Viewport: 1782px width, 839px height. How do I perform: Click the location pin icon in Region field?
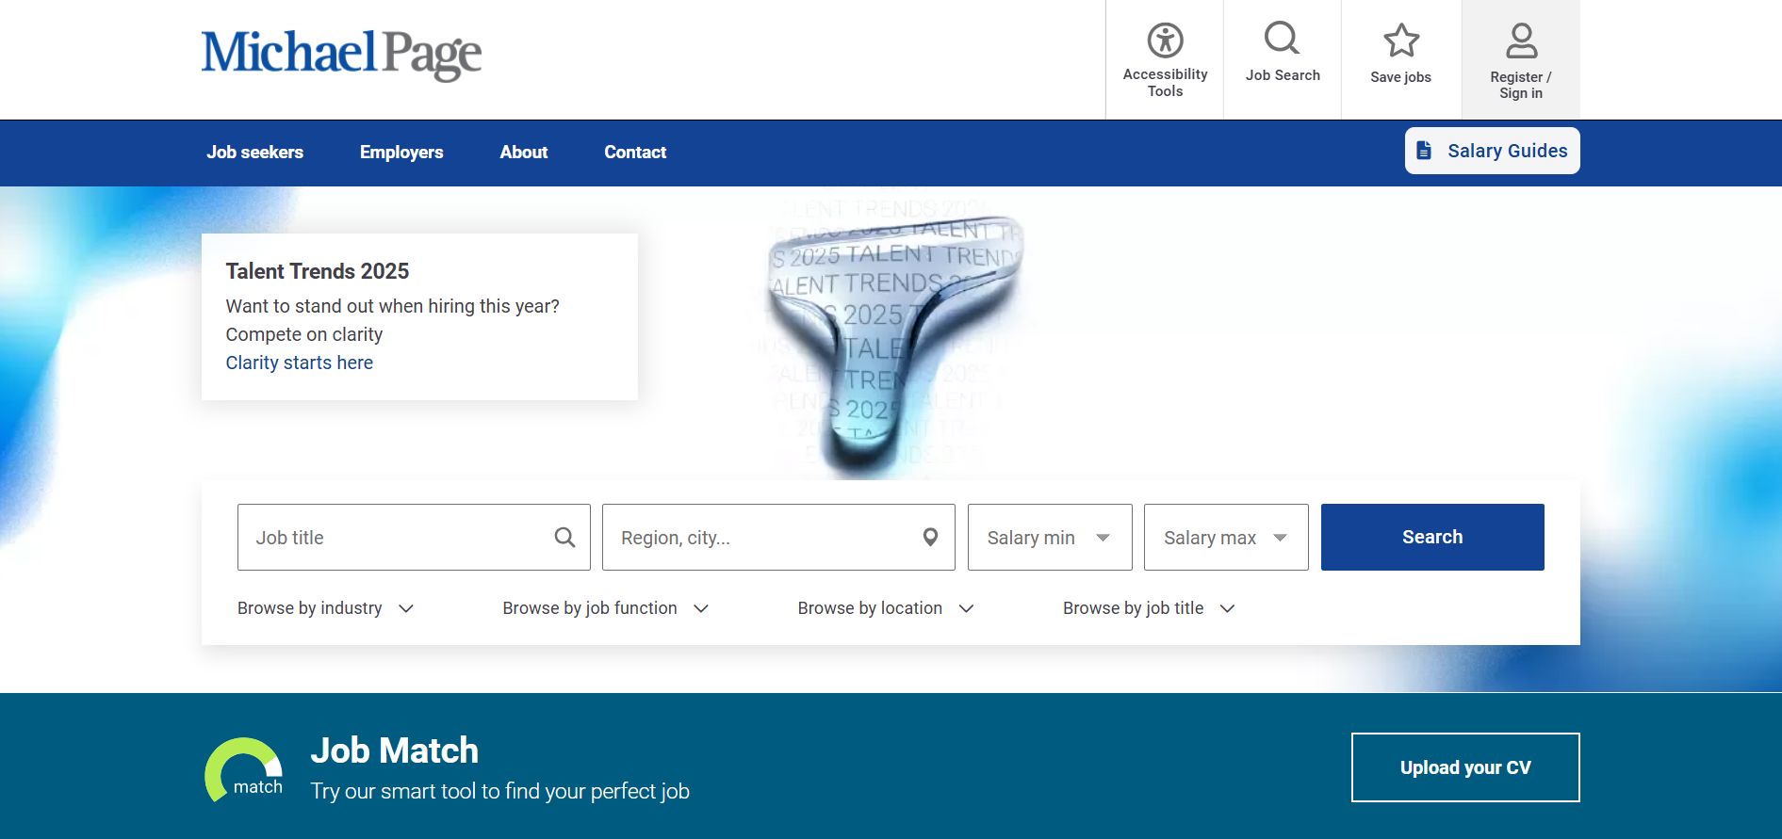(x=930, y=538)
